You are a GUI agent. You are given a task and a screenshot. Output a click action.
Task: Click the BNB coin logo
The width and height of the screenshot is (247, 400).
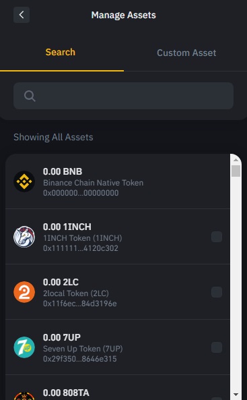[24, 181]
